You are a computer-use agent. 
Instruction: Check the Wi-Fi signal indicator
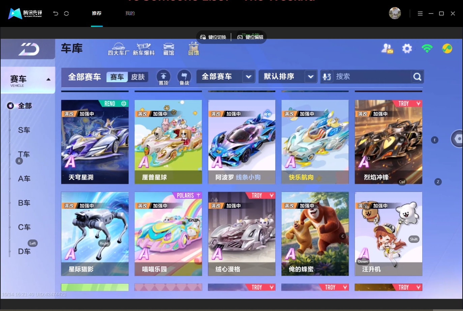[427, 49]
